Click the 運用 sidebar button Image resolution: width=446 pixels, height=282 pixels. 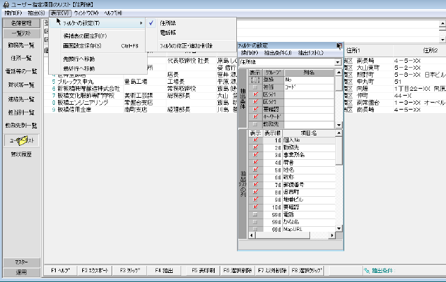tap(22, 272)
